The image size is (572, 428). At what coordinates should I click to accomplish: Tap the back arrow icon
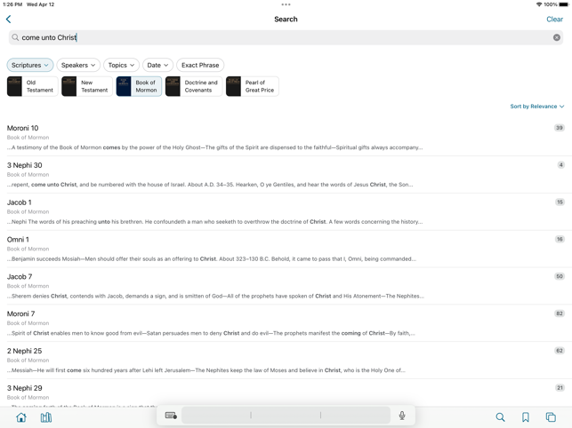pyautogui.click(x=9, y=19)
